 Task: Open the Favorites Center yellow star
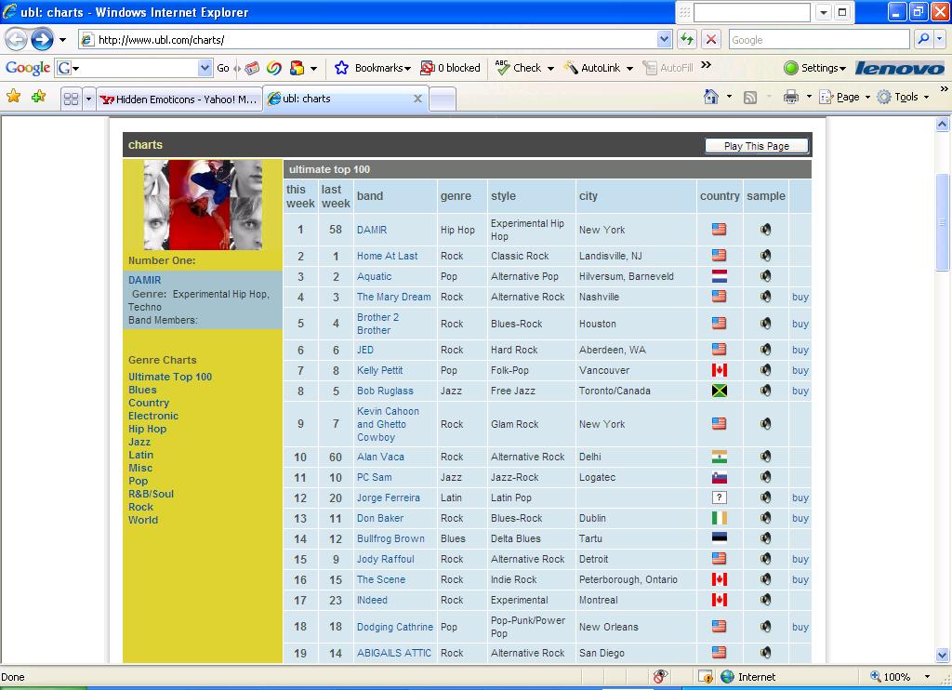click(13, 97)
